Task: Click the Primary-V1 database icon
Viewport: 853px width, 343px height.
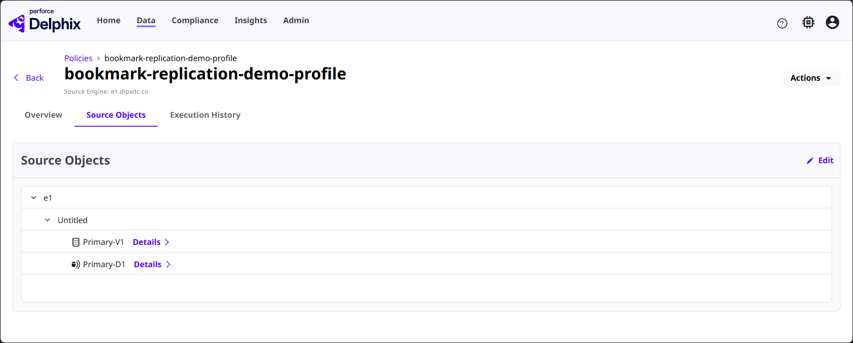Action: 76,242
